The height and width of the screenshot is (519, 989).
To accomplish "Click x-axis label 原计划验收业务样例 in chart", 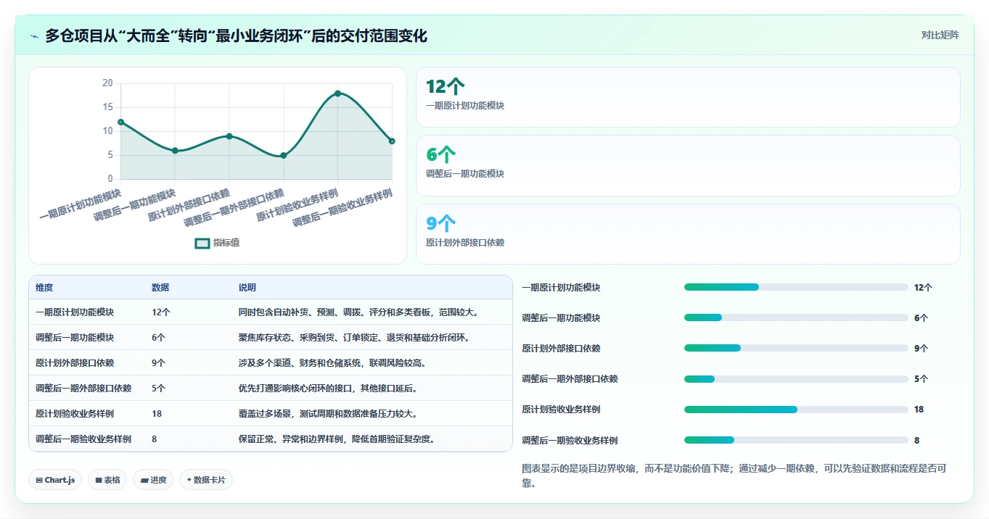I will point(297,206).
